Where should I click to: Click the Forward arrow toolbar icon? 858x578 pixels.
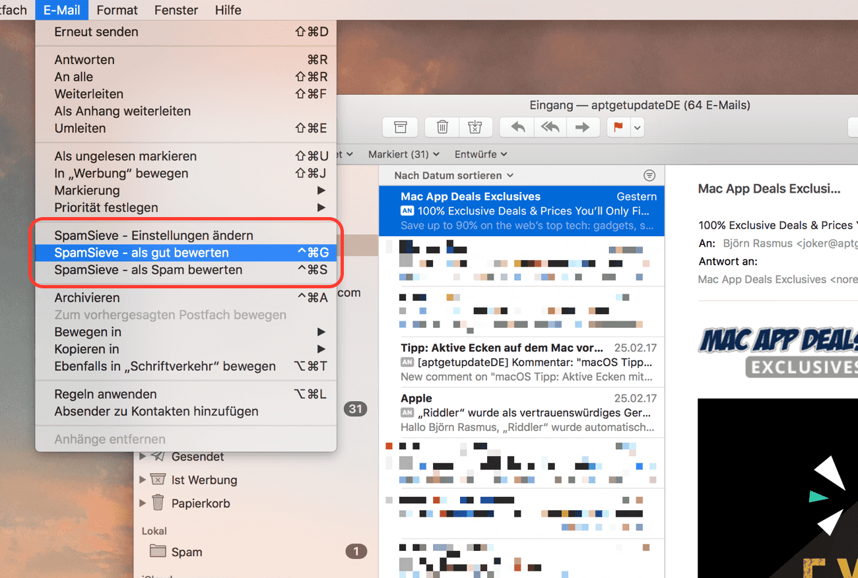pos(582,127)
